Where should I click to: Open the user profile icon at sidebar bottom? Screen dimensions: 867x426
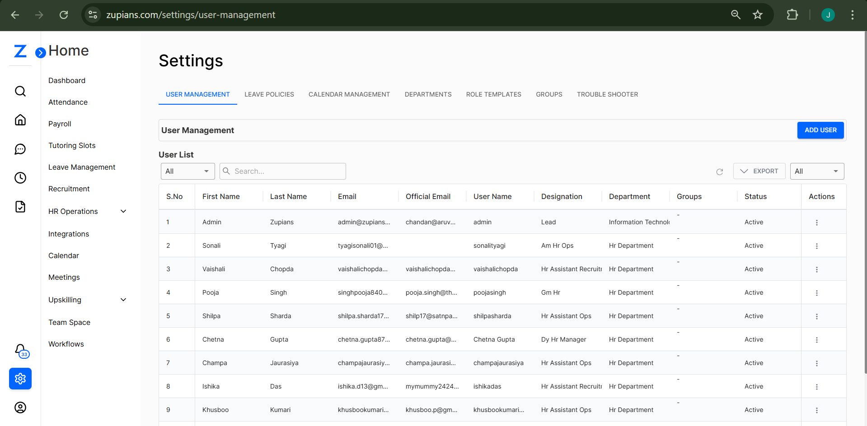pyautogui.click(x=20, y=407)
